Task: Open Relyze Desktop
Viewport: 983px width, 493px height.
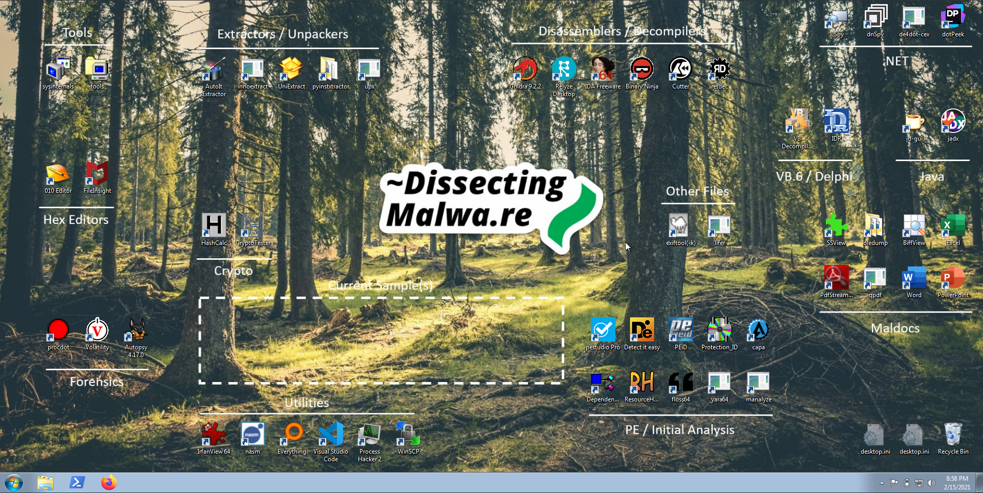Action: point(564,77)
